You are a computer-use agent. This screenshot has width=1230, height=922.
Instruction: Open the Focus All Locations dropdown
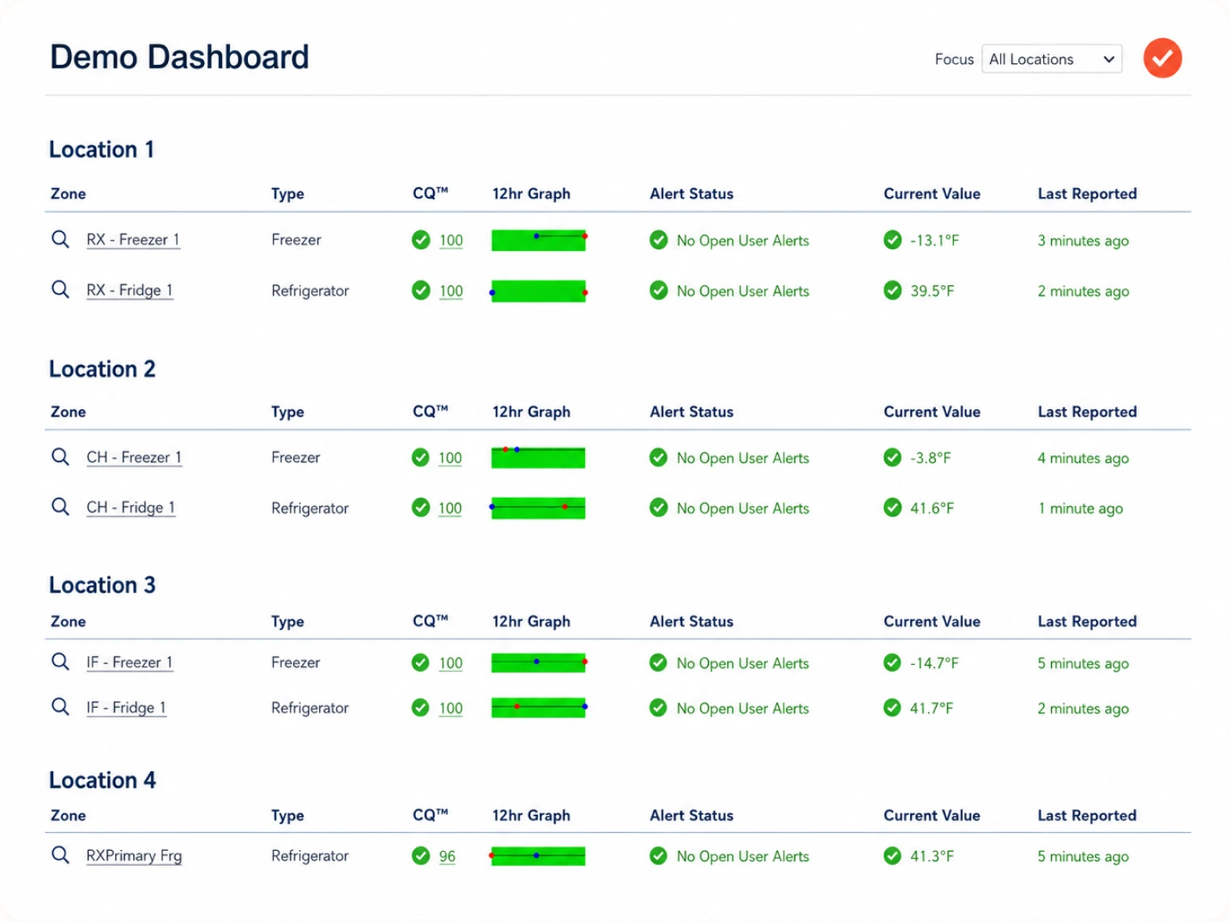pyautogui.click(x=1052, y=59)
